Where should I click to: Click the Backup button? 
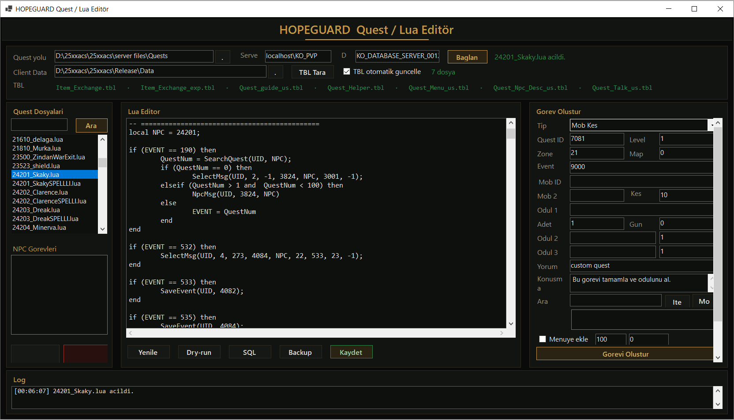point(300,352)
